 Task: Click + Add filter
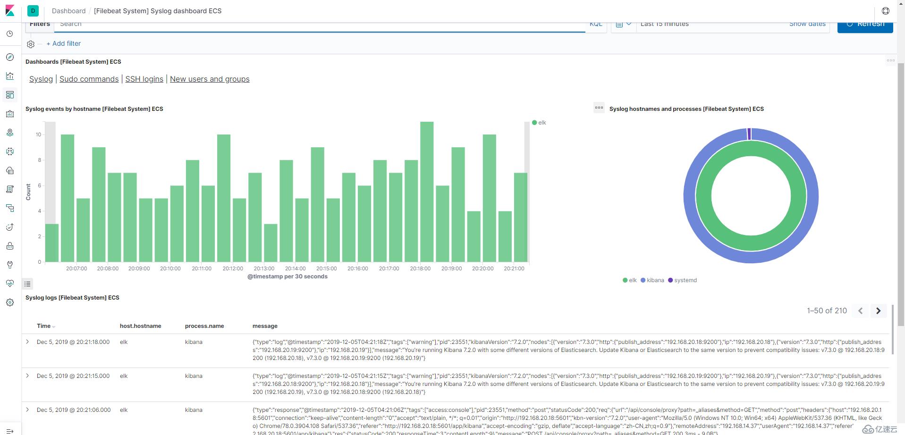coord(63,43)
